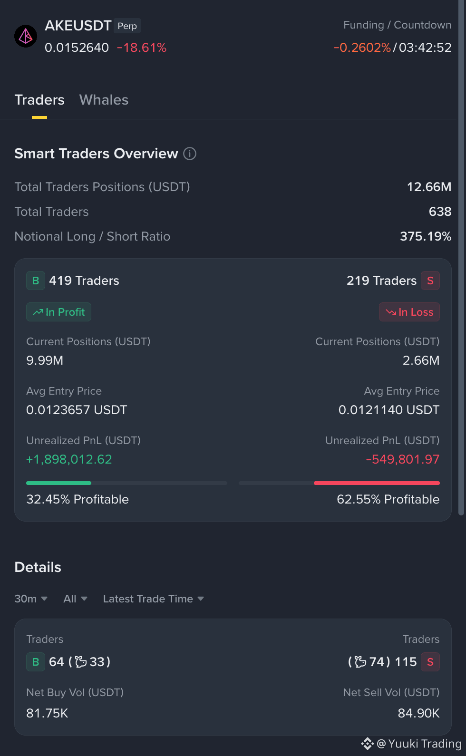Click the Binance logo near Yuuki Trading
The image size is (466, 756).
pos(367,744)
